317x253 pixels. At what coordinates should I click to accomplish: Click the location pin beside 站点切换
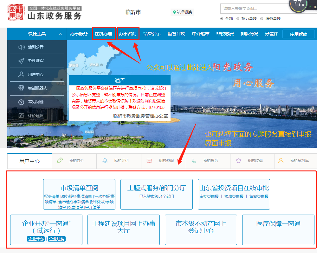pos(174,12)
